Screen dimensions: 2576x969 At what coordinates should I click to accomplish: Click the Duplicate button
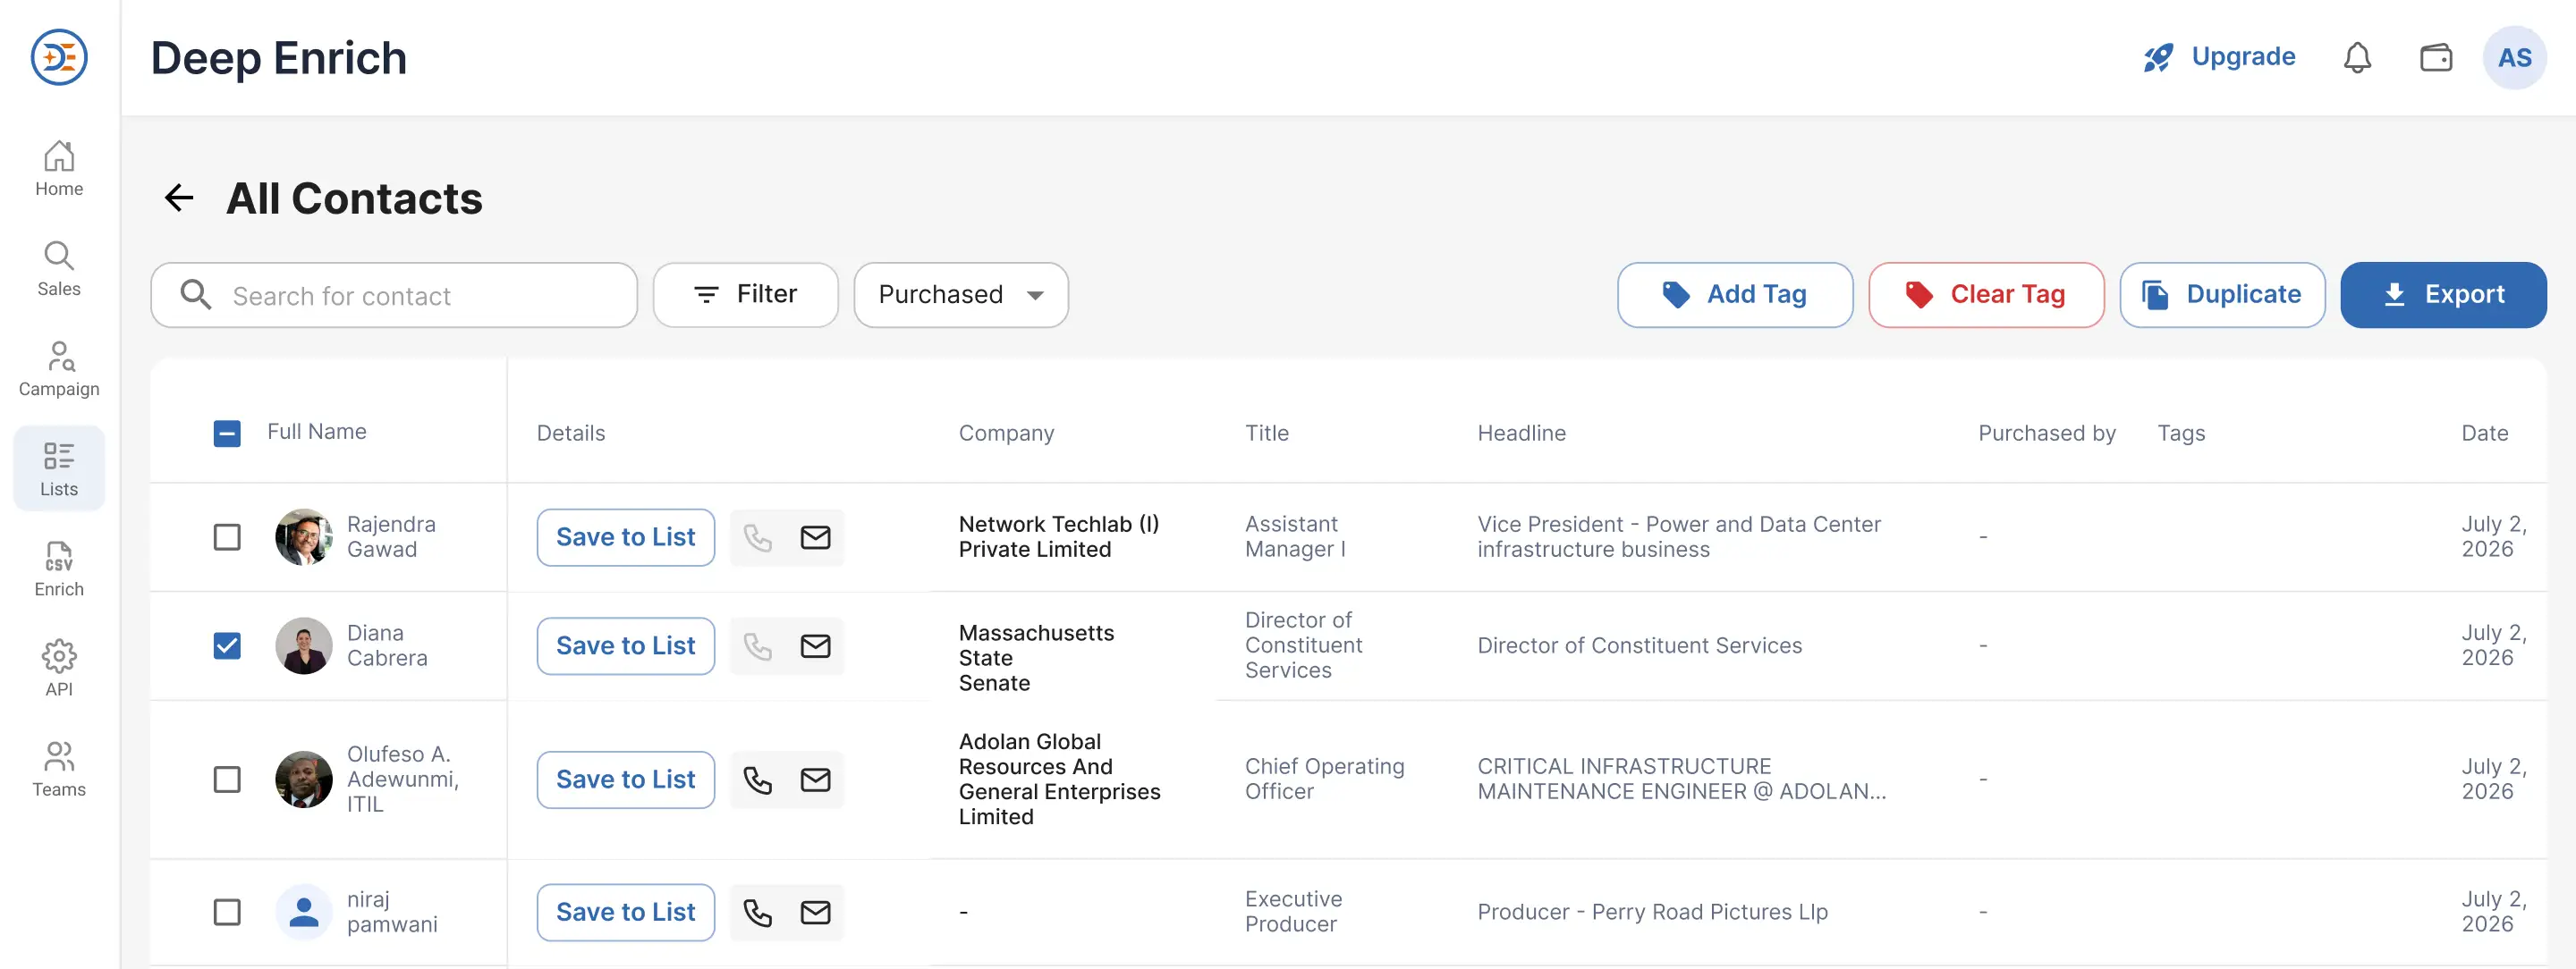click(2222, 295)
